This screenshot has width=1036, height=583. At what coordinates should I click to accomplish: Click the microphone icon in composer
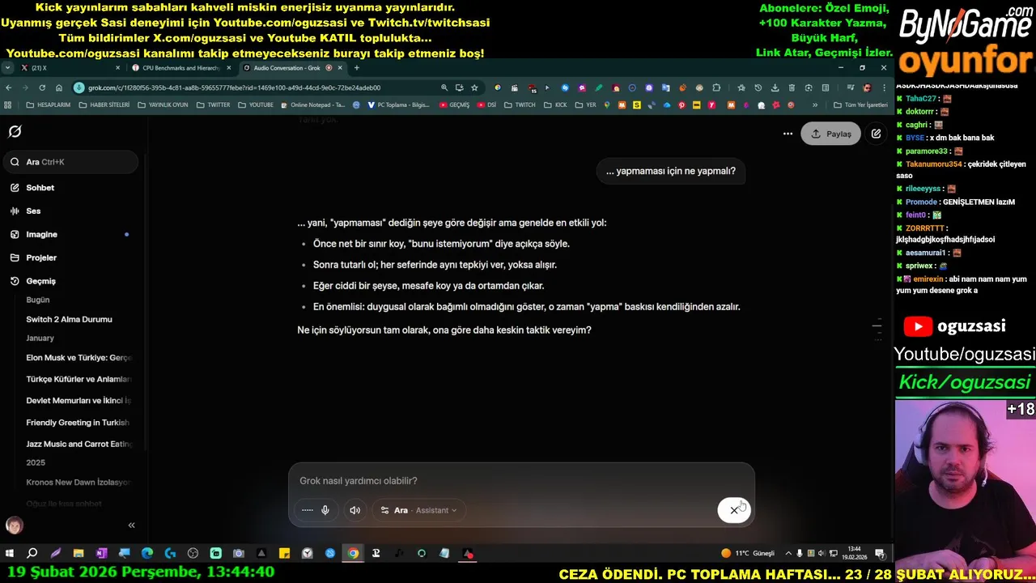click(325, 510)
